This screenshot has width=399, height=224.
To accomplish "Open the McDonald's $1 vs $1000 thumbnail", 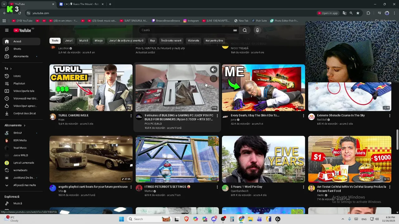I will (350, 159).
